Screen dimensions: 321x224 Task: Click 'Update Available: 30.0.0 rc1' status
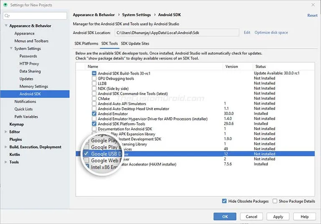click(x=277, y=73)
